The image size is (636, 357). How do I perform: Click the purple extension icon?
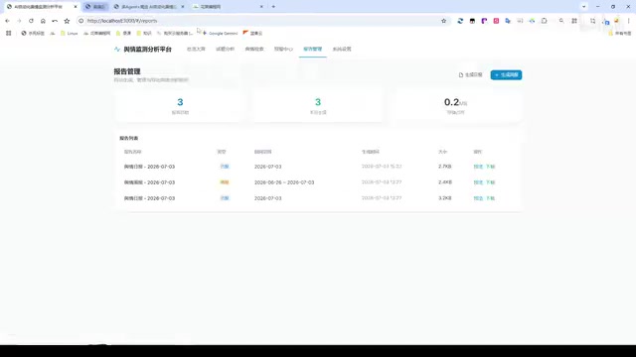(484, 21)
